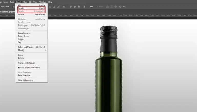This screenshot has width=197, height=112.
Task: Click the Align left edges icon
Action: click(x=50, y=7)
